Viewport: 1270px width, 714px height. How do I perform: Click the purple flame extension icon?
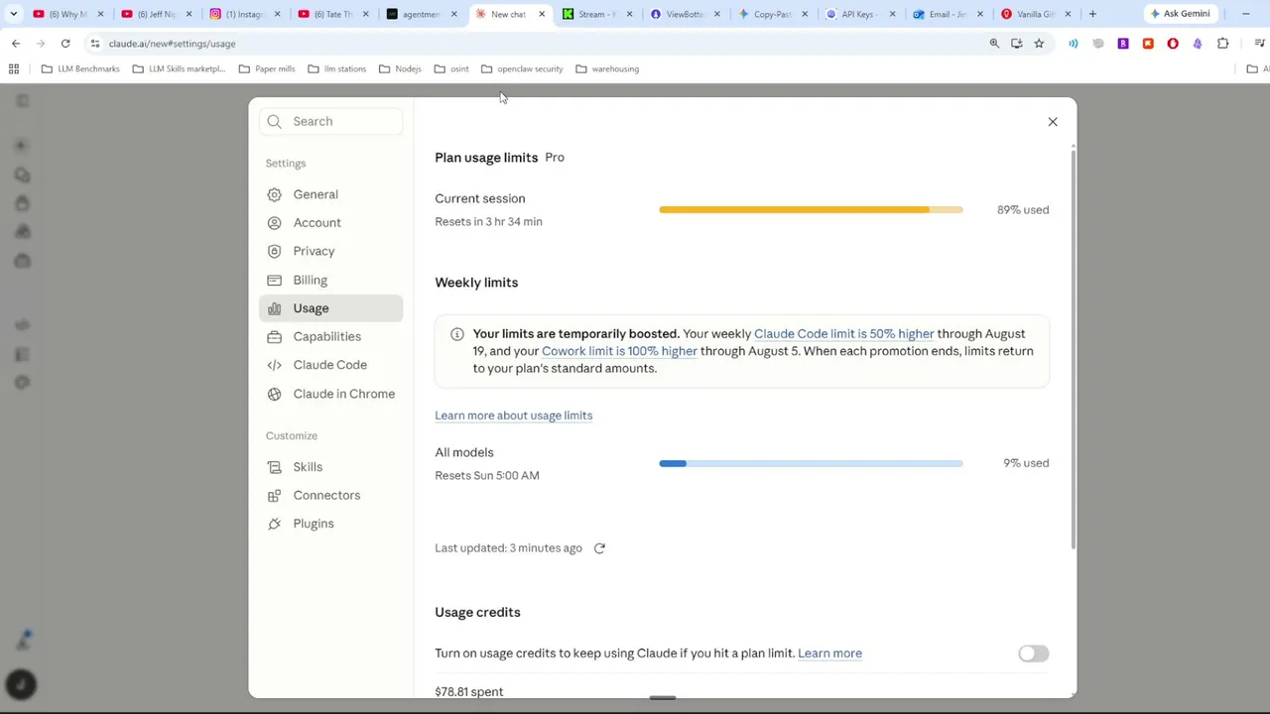(1198, 44)
